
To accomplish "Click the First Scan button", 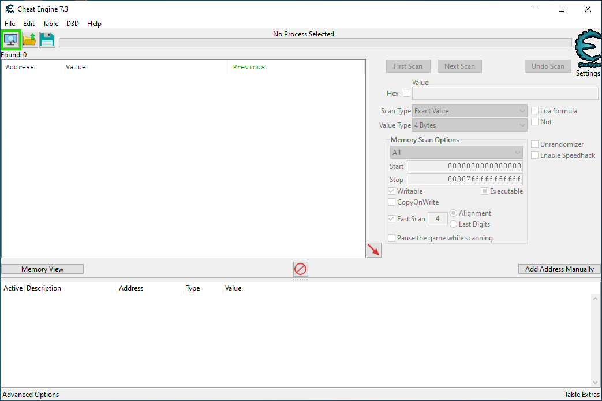I will tap(408, 66).
